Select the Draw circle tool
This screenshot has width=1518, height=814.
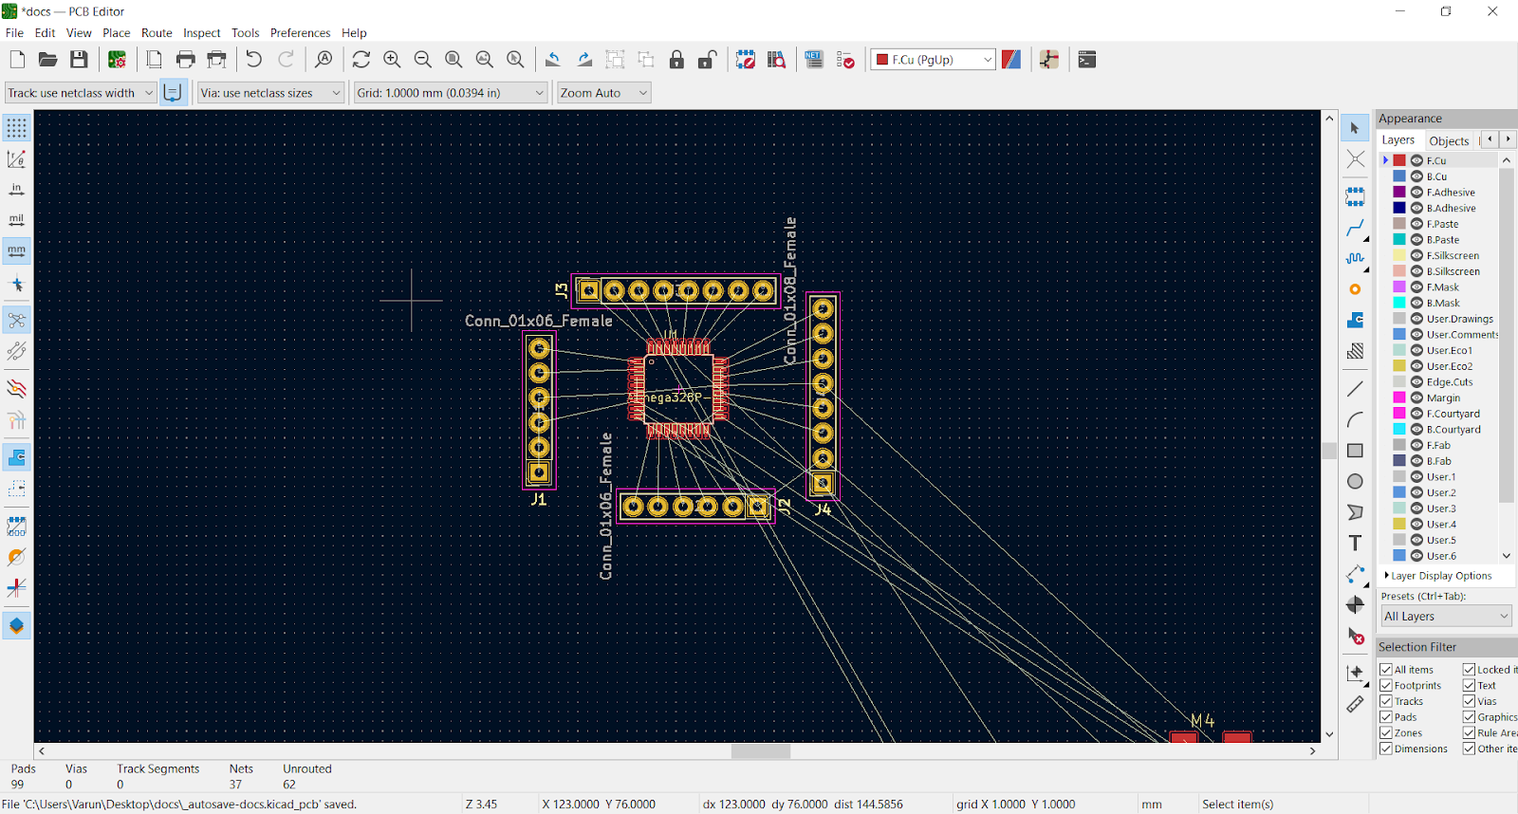tap(1355, 482)
